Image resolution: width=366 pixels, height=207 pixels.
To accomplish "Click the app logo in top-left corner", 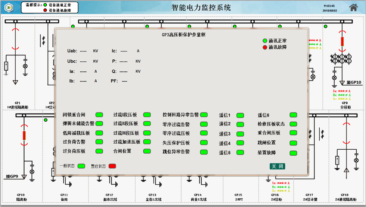I will 9,7.
